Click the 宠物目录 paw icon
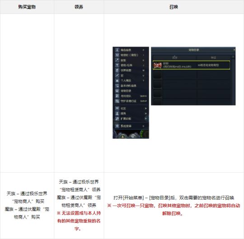 click(117, 91)
